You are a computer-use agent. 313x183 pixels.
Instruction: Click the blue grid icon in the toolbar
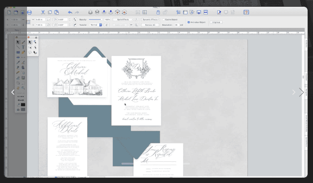tap(144, 13)
